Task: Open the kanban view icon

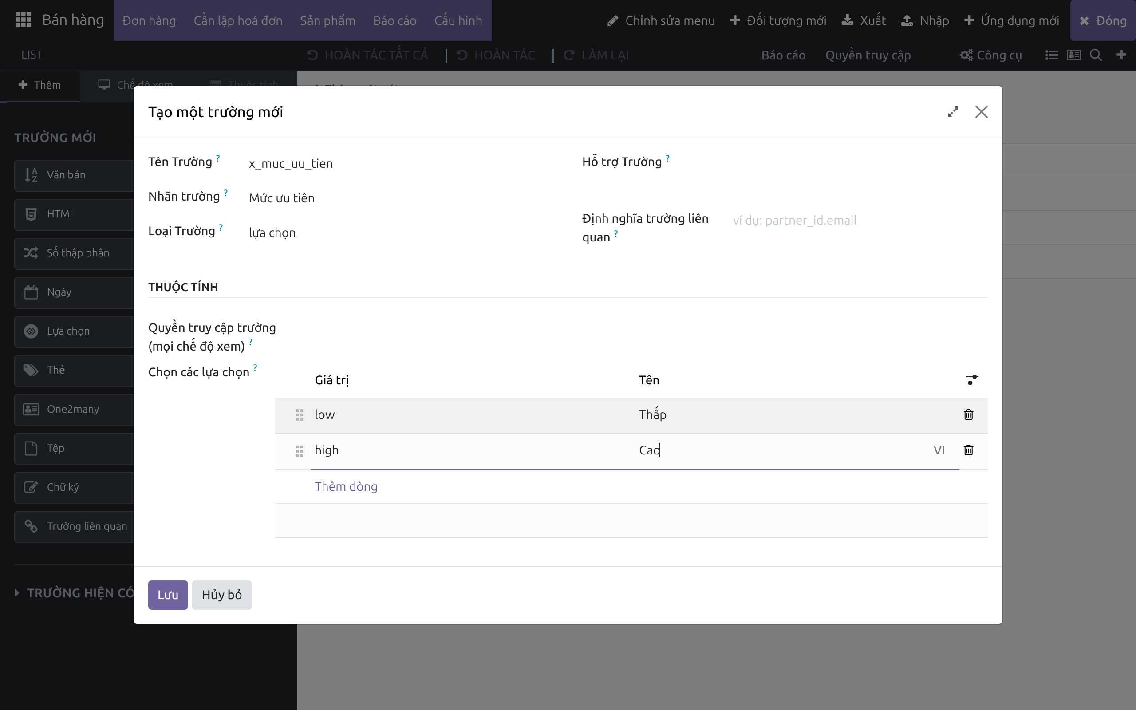Action: point(1073,55)
